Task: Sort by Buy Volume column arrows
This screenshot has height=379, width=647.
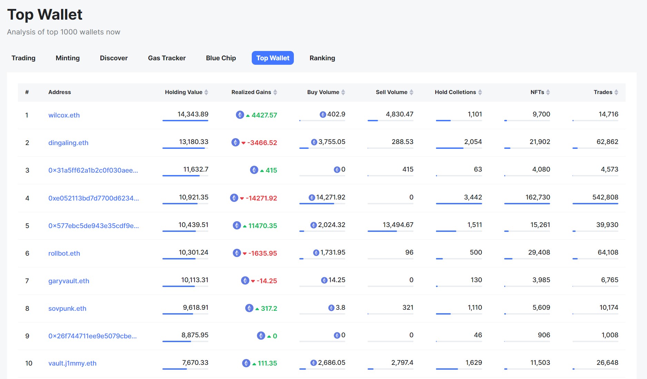Action: click(343, 92)
